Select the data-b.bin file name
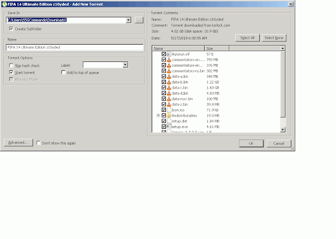This screenshot has height=239, width=336. click(180, 82)
